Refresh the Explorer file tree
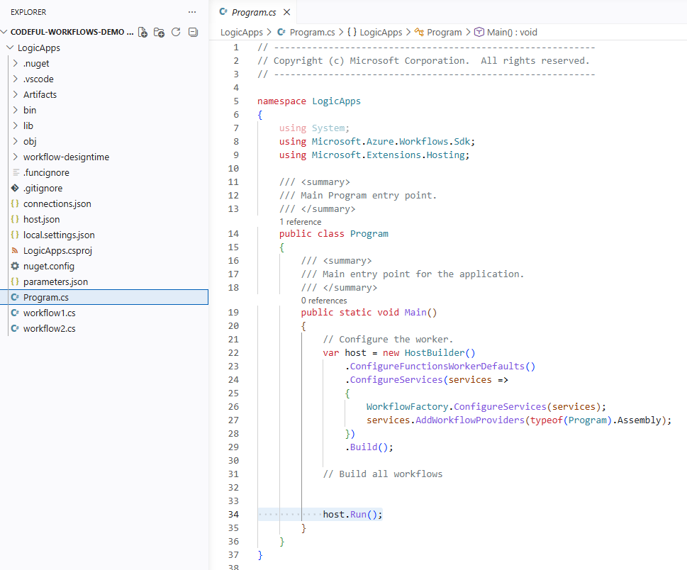Screen dimensions: 687x570 click(x=176, y=32)
